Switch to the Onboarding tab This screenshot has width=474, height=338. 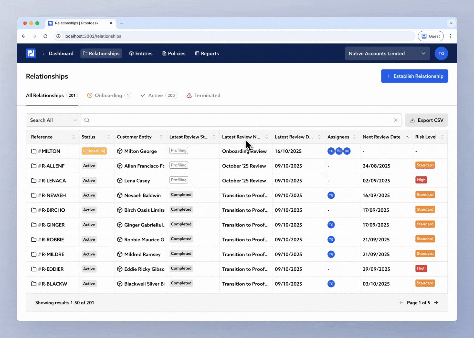(108, 95)
